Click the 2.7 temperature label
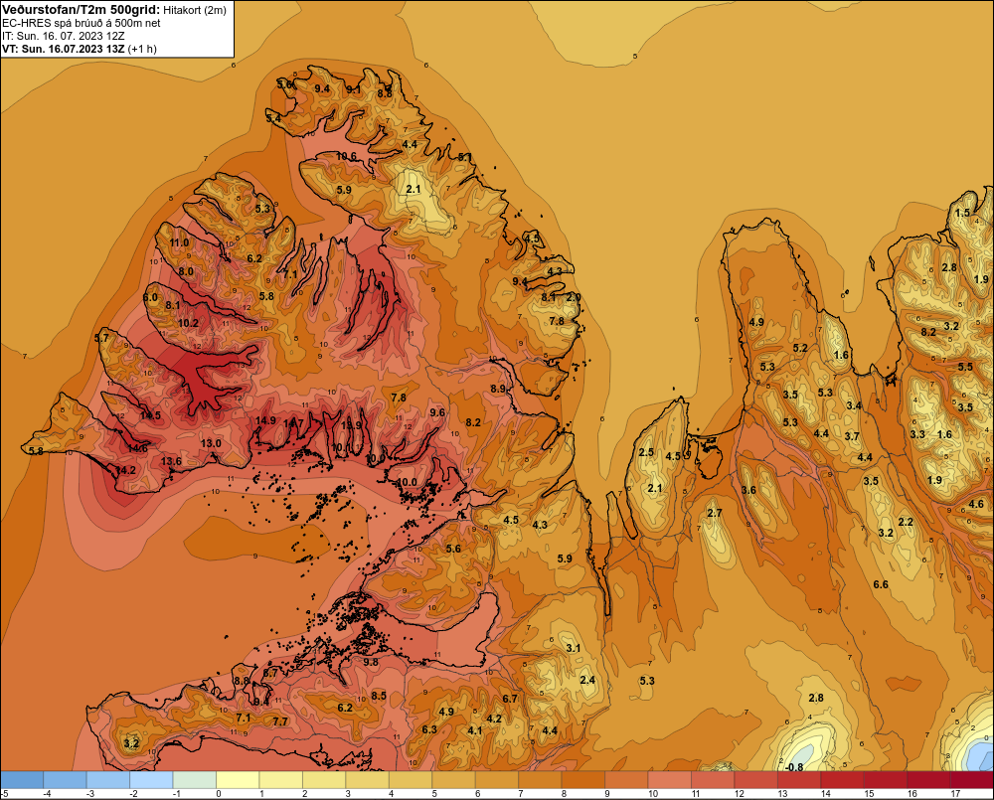The image size is (994, 800). click(715, 513)
